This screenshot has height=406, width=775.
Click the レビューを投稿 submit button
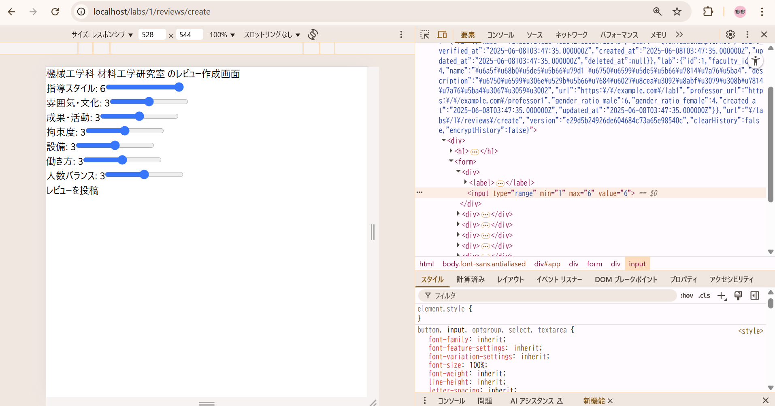point(72,190)
